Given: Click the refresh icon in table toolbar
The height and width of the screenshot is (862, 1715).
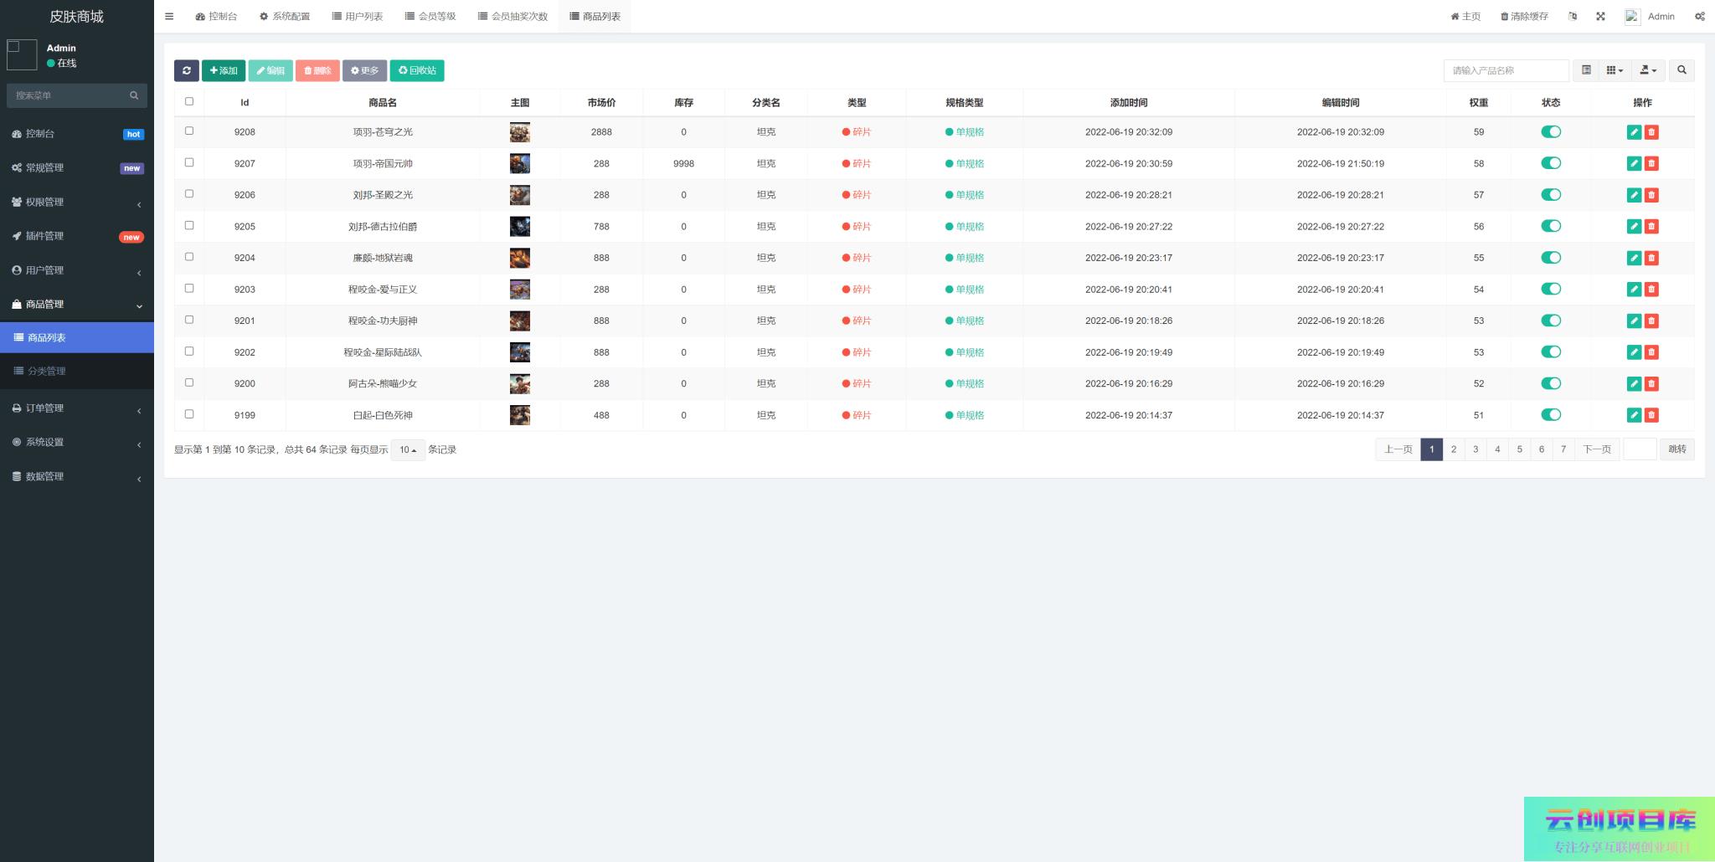Looking at the screenshot, I should 186,71.
